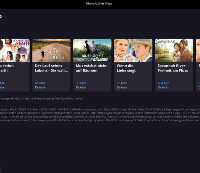The height and width of the screenshot is (173, 200).
Task: Click the tabea.egerer@wdr-mediagroup.com email address
Action: pyautogui.click(x=121, y=113)
